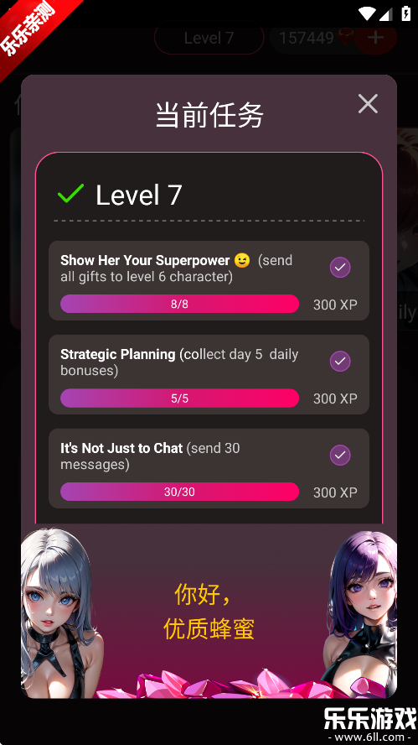Select the Show Her Your Superpower task card
Screen dimensions: 418x745
point(209,281)
